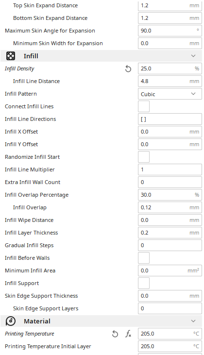Open the Infill Pattern dropdown
This screenshot has height=355, width=204.
click(x=170, y=94)
